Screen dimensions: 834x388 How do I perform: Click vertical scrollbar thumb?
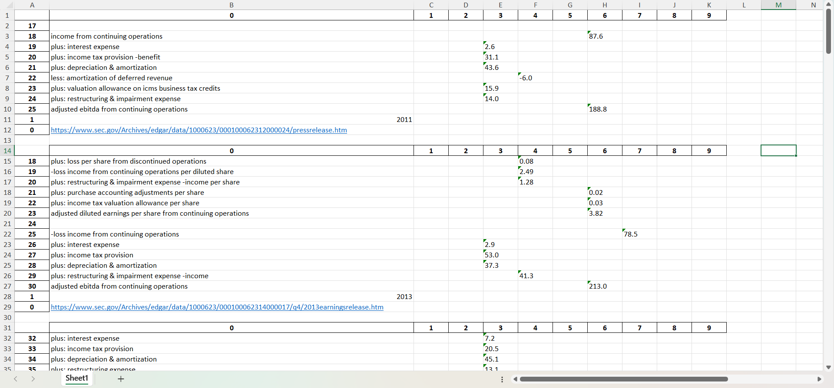828,31
